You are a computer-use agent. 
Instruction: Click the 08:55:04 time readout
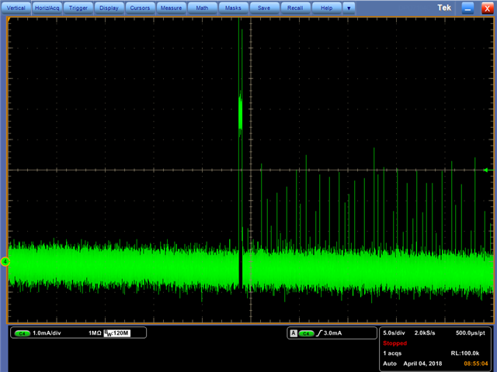476,363
